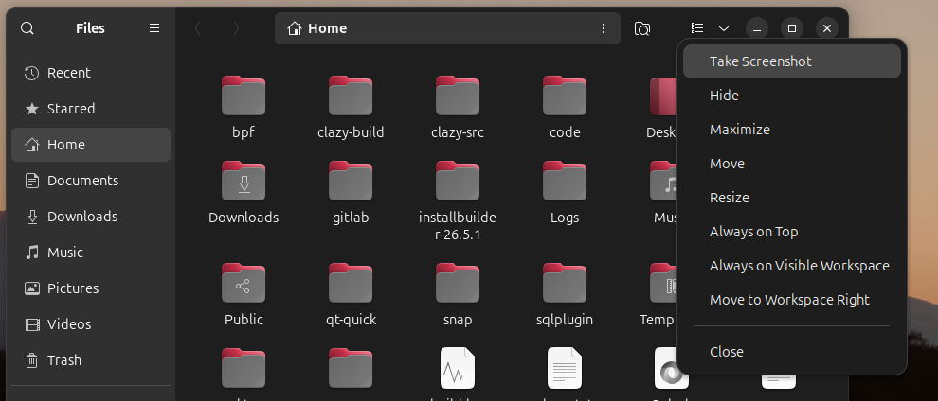The height and width of the screenshot is (401, 938).
Task: Open the clazy-build folder
Action: [x=351, y=108]
